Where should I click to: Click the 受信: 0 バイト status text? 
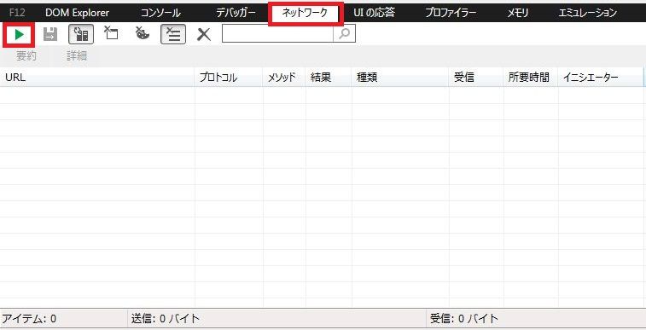(x=464, y=318)
